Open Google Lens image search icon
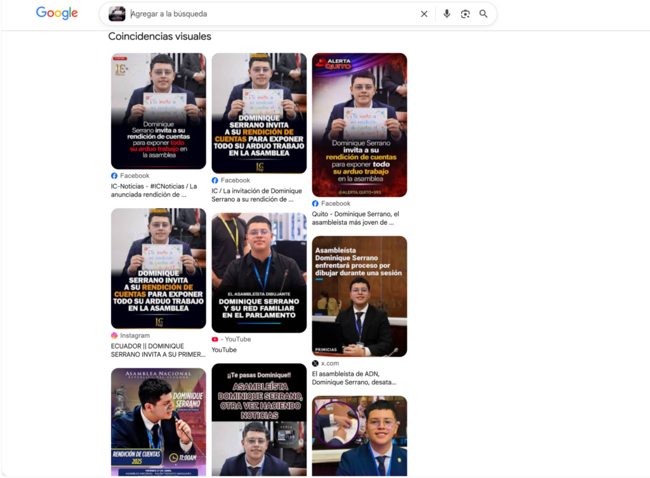 point(465,14)
